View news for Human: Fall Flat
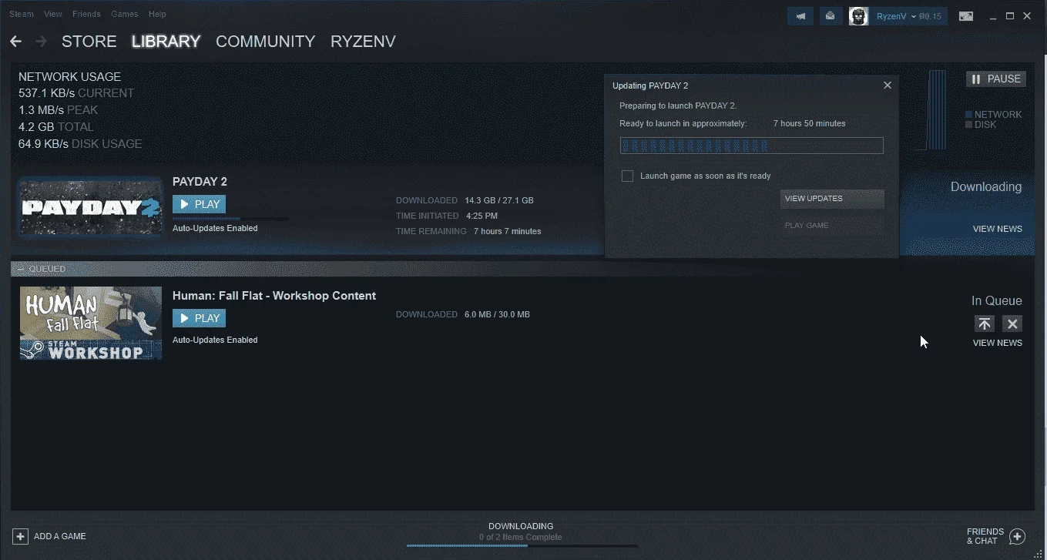Viewport: 1047px width, 560px height. 998,343
